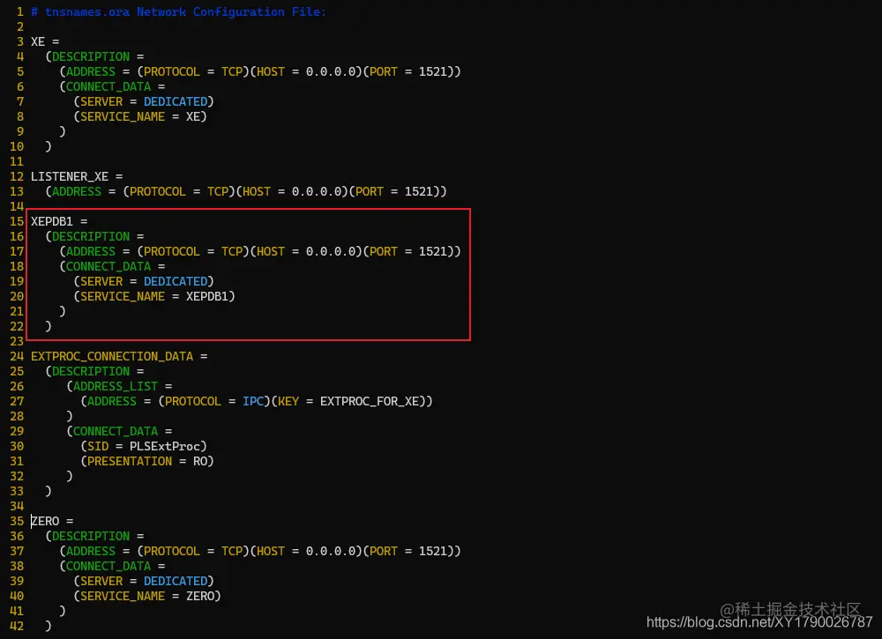Click "1521" port value on line 37
Viewport: 882px width, 639px height.
click(433, 552)
